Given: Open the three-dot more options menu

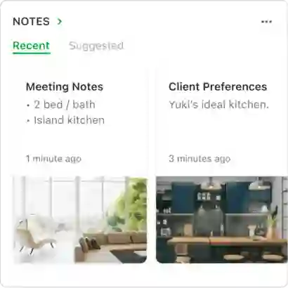Looking at the screenshot, I should tap(266, 22).
